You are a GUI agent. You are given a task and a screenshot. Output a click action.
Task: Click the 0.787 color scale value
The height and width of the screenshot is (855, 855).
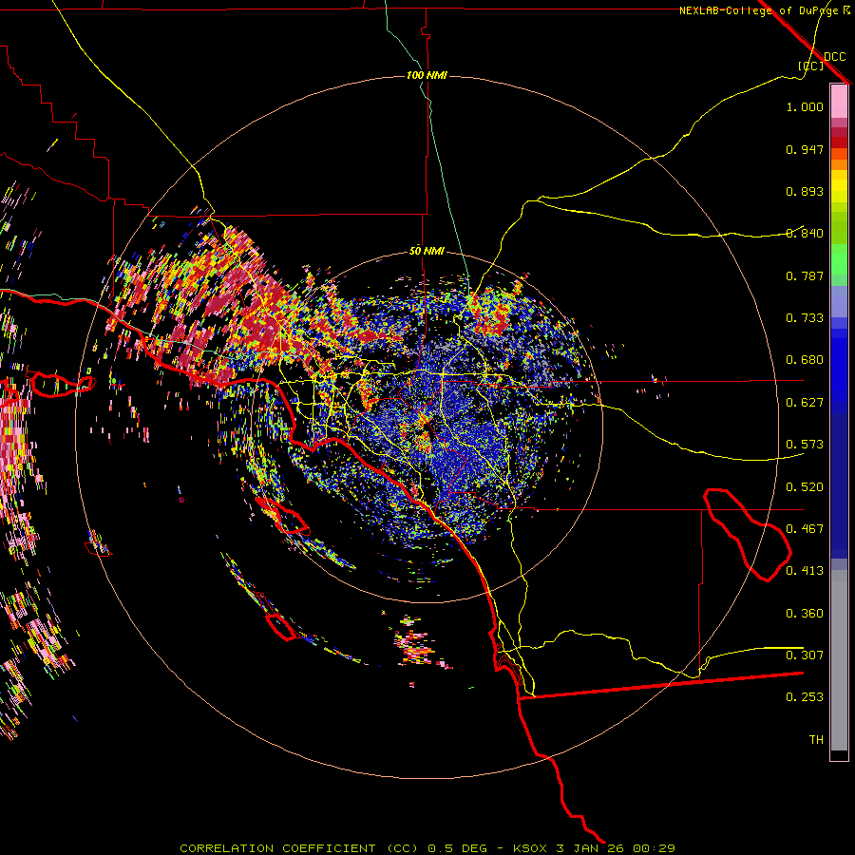(805, 275)
